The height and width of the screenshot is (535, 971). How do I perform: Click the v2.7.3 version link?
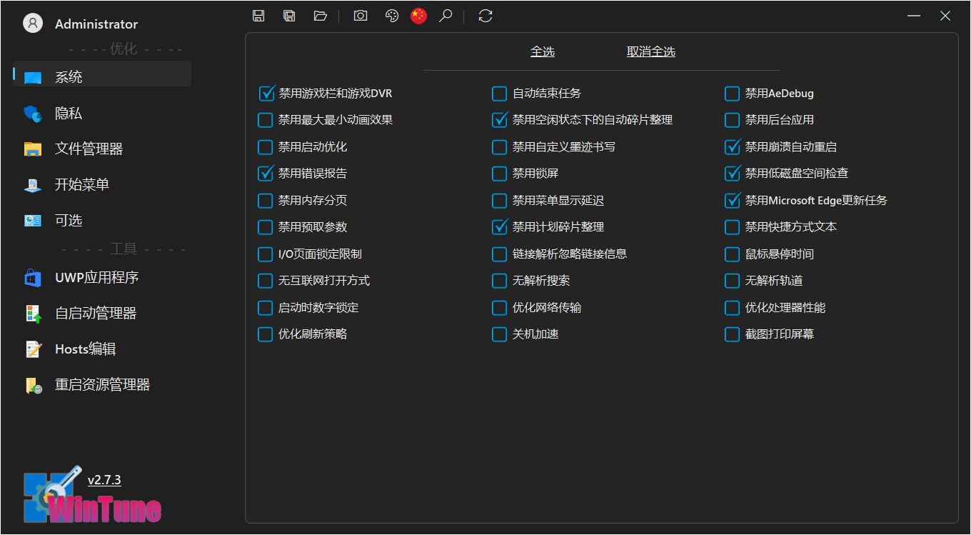coord(104,480)
